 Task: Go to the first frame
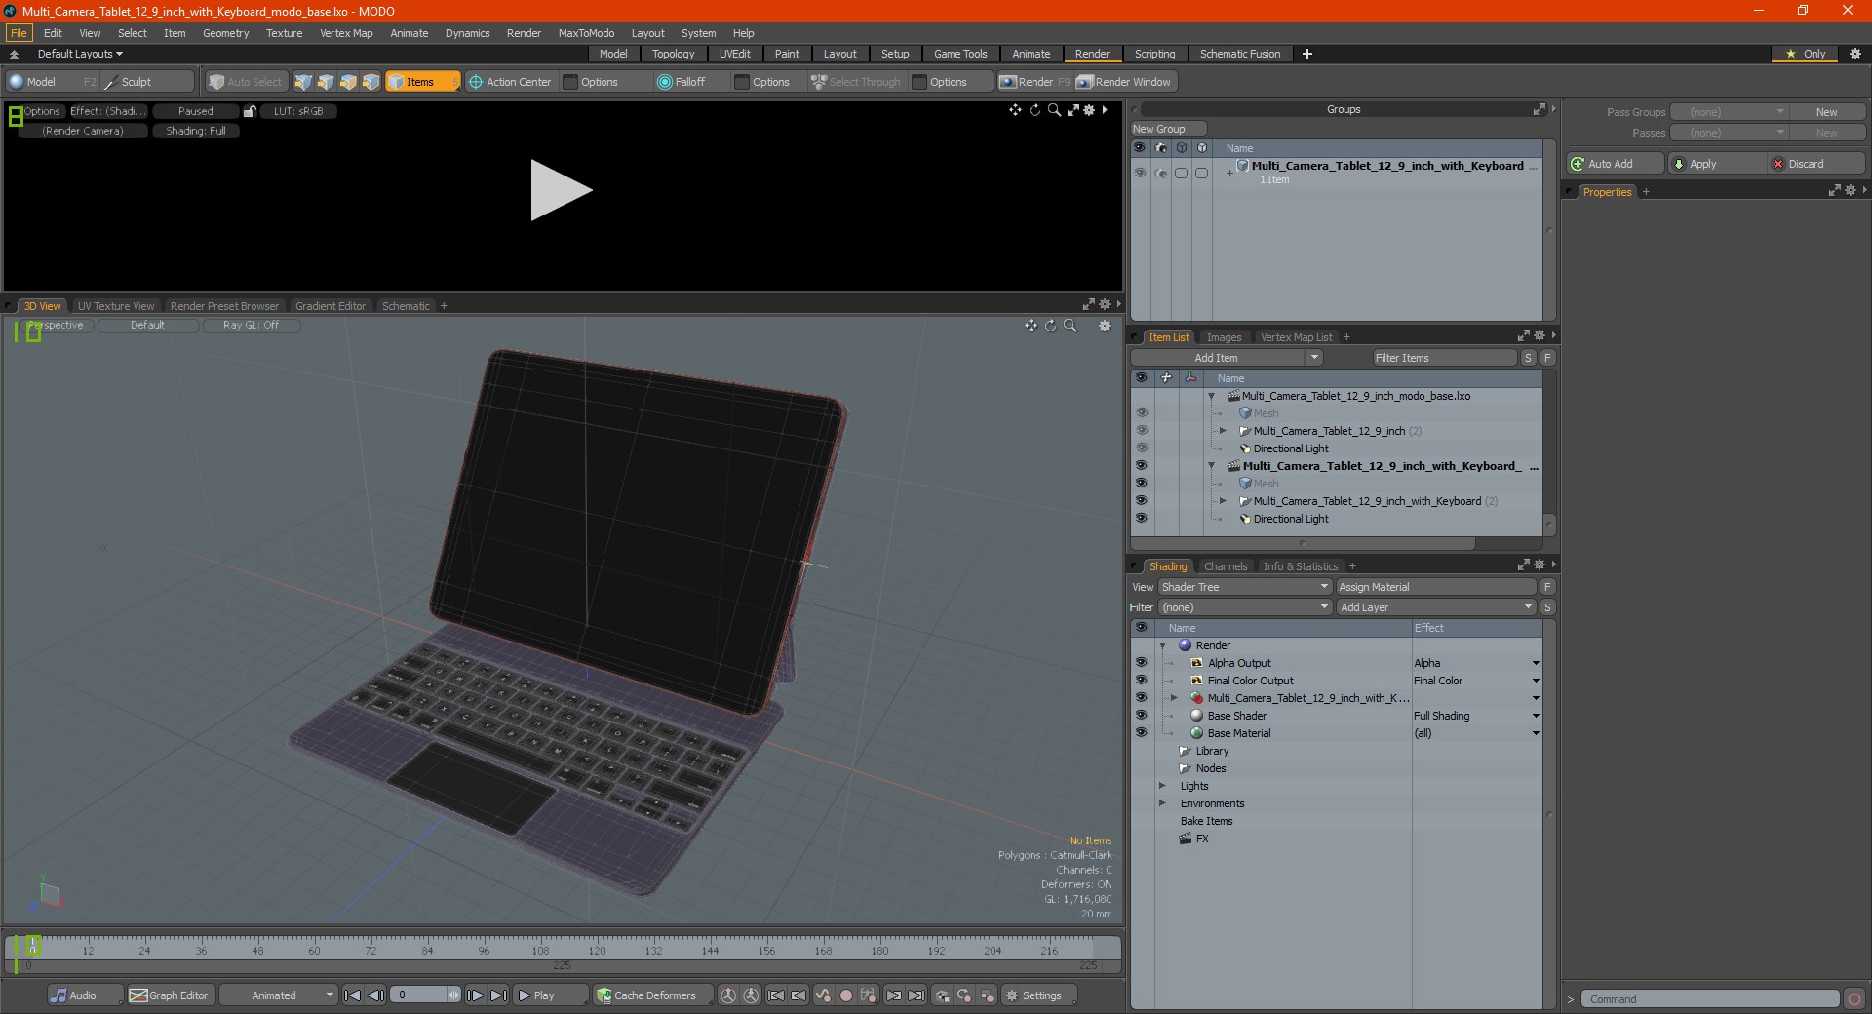[x=353, y=995]
